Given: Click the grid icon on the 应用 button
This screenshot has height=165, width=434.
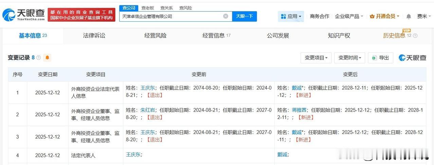Looking at the screenshot, I should click(284, 16).
